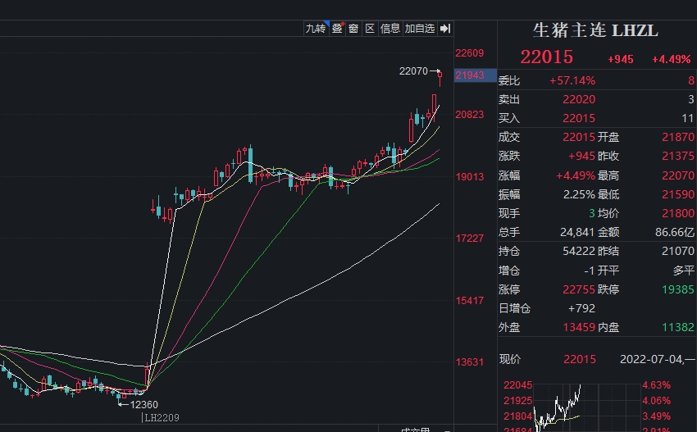Click the highlighted 21943 price axis marker

(x=470, y=75)
